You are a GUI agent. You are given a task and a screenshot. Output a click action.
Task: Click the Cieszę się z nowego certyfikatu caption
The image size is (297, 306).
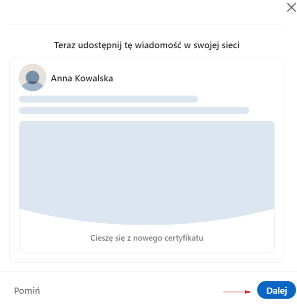pyautogui.click(x=147, y=238)
